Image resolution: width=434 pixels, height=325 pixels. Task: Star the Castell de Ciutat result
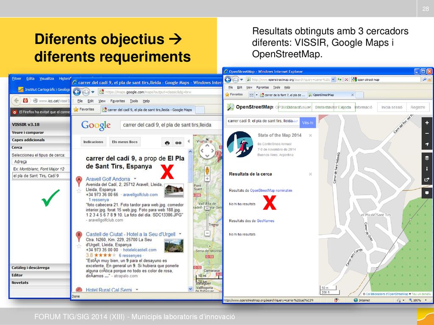(79, 246)
